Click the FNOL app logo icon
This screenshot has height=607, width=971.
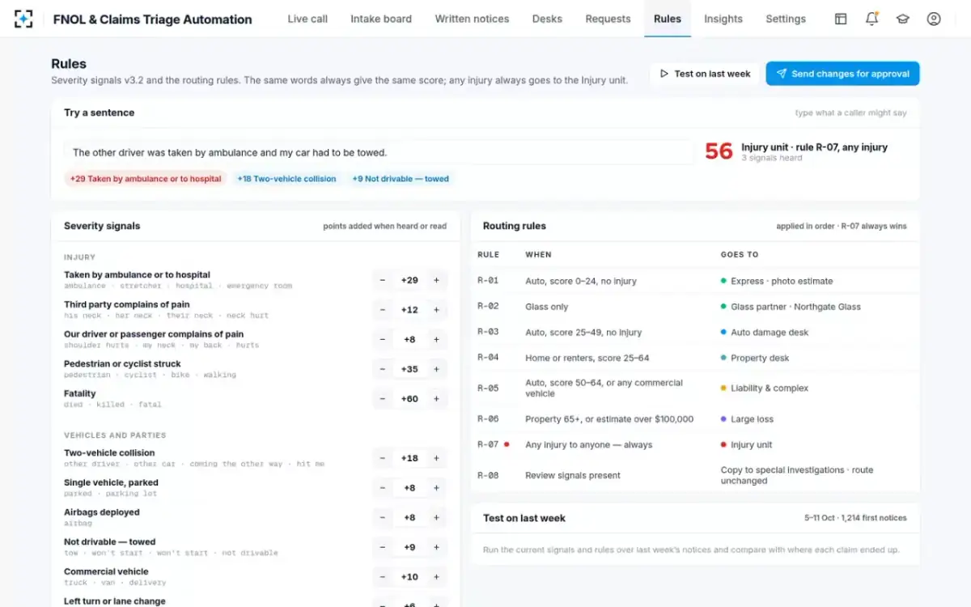click(x=23, y=19)
